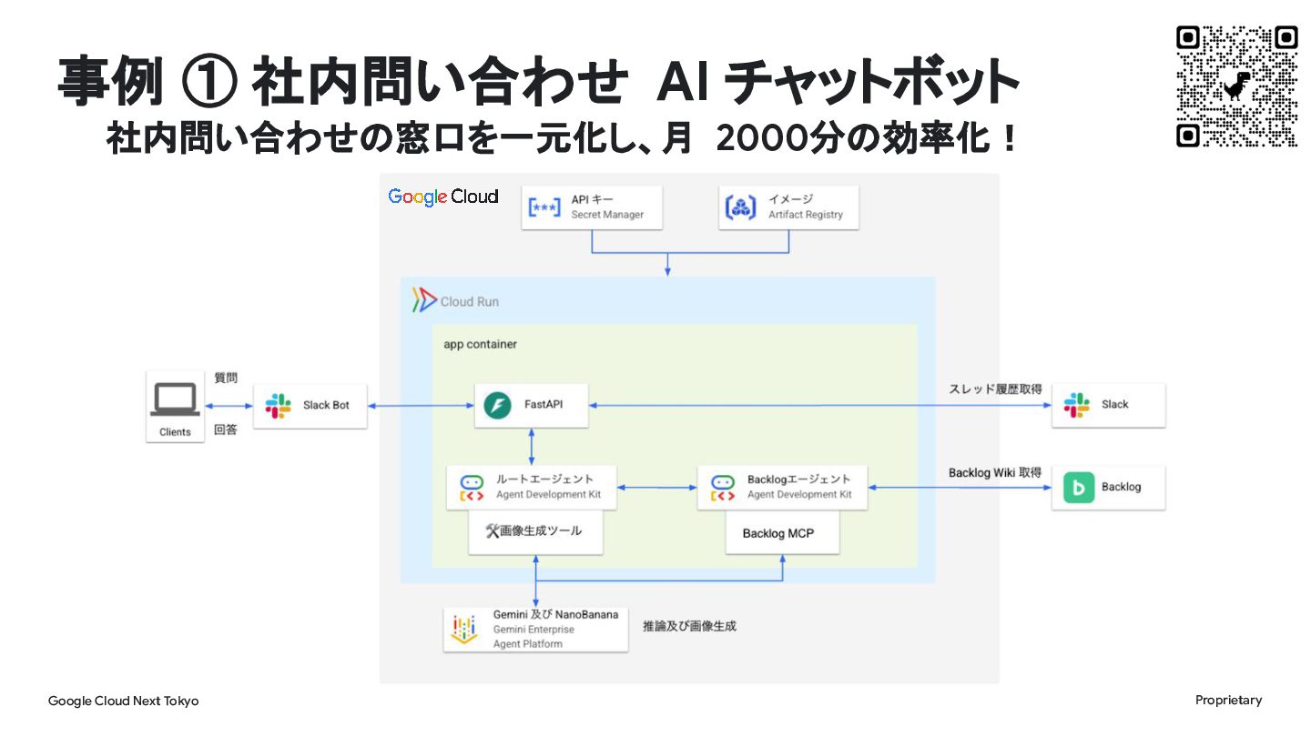Click the '推論及び画像生成' label

(x=689, y=626)
